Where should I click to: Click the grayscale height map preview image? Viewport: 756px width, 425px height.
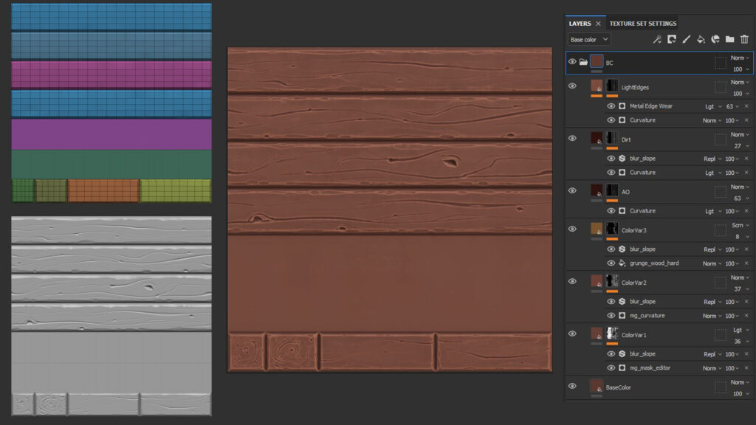[x=111, y=316]
